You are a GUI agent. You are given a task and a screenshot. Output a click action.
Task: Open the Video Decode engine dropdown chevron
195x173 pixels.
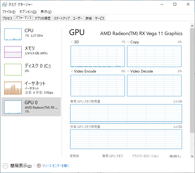click(x=128, y=71)
